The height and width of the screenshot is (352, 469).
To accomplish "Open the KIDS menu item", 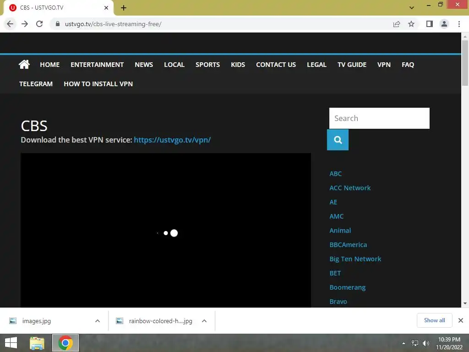I will 238,65.
